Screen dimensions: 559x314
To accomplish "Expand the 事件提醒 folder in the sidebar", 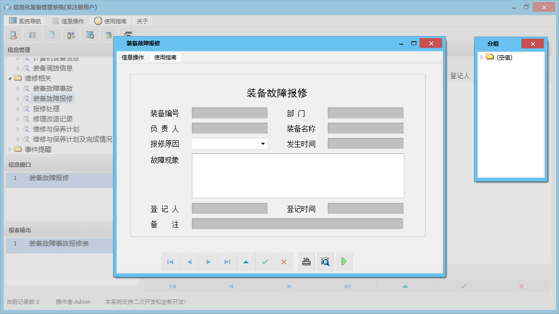I will click(9, 149).
